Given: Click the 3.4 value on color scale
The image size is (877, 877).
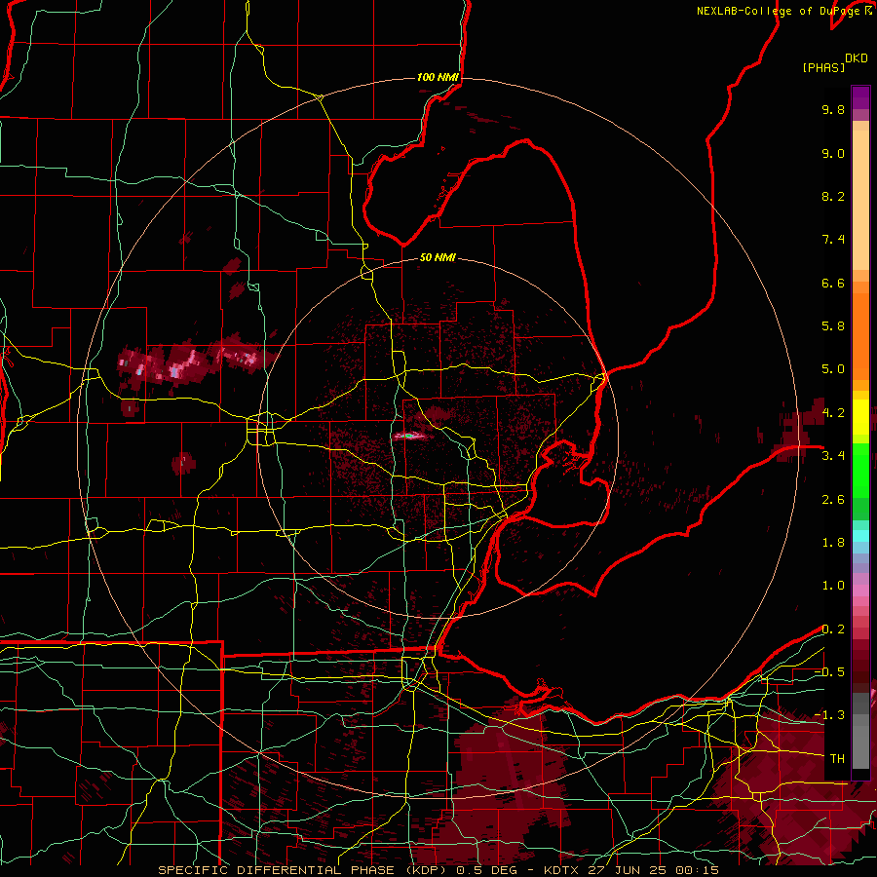Looking at the screenshot, I should tap(833, 456).
